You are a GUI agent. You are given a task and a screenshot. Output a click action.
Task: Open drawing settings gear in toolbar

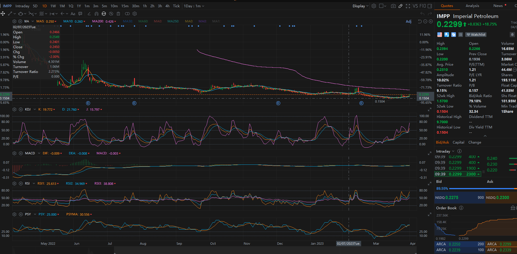(134, 14)
